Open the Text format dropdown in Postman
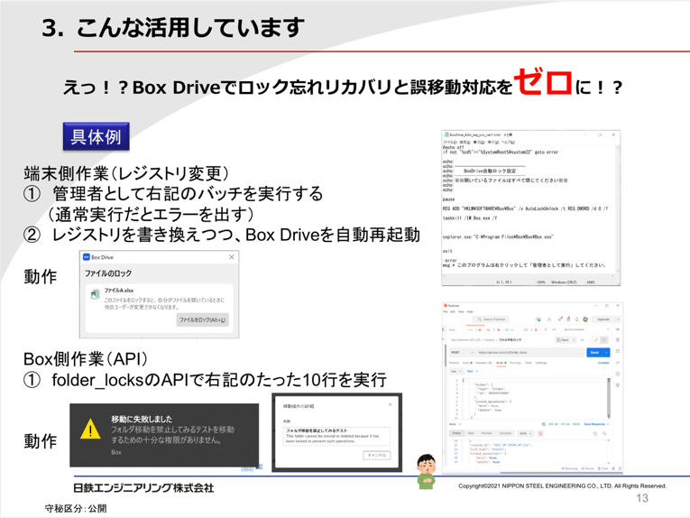This screenshot has width=690, height=518. (x=473, y=372)
